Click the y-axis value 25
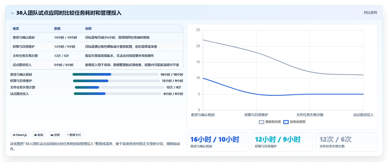388x162 pixels. click(198, 30)
